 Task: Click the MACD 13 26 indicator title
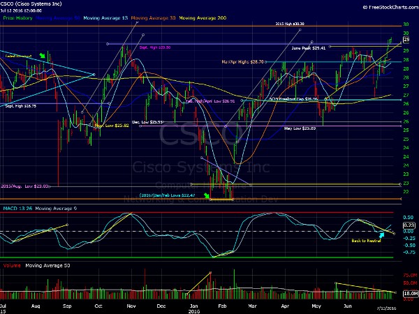[x=17, y=208]
